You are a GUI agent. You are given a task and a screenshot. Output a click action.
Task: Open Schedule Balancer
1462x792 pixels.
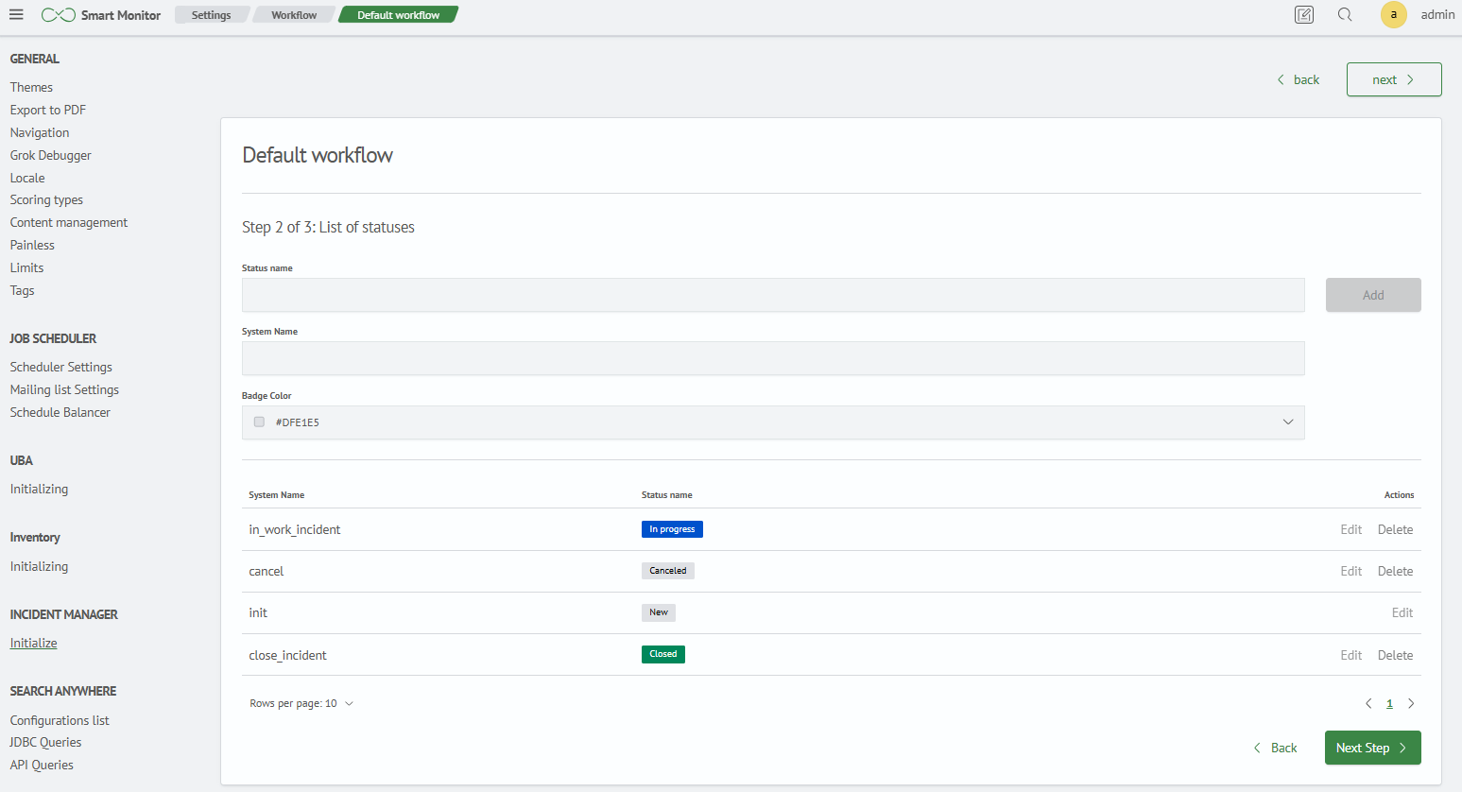pyautogui.click(x=60, y=412)
